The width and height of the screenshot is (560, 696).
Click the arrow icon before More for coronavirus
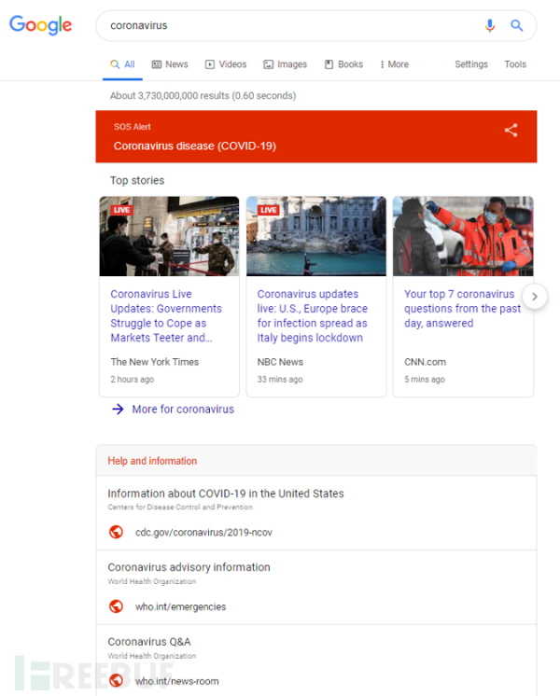(118, 409)
